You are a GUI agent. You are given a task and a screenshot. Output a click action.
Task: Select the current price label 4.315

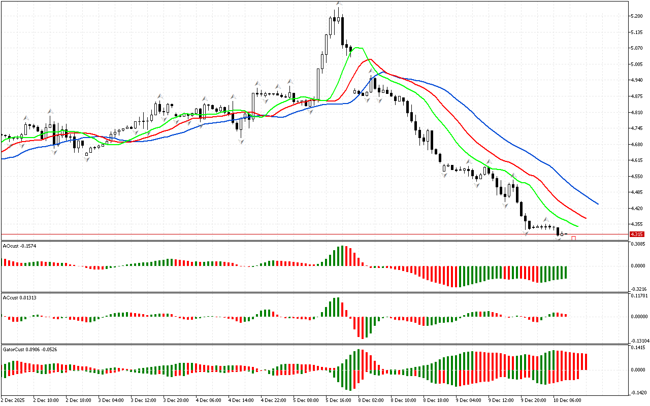coord(636,234)
